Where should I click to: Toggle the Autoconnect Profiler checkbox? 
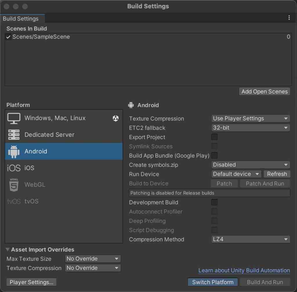click(214, 211)
